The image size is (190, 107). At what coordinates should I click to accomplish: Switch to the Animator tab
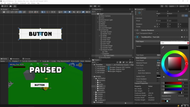tap(15, 9)
